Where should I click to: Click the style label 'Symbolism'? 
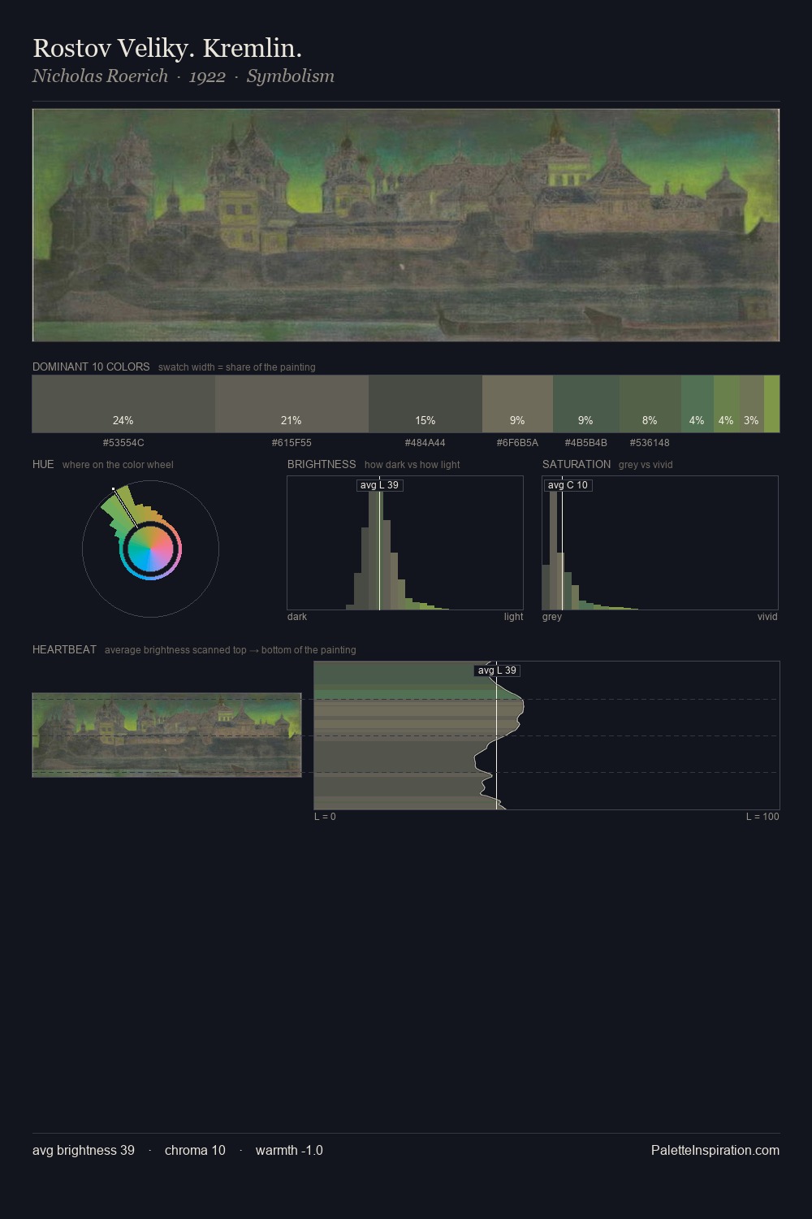click(291, 76)
